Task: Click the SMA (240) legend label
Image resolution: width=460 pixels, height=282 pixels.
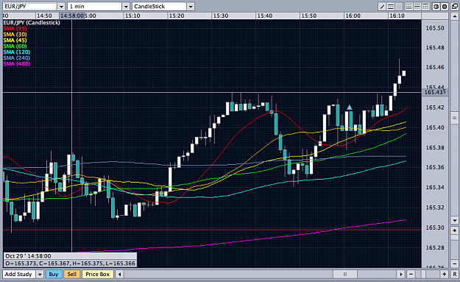Action: (17, 58)
